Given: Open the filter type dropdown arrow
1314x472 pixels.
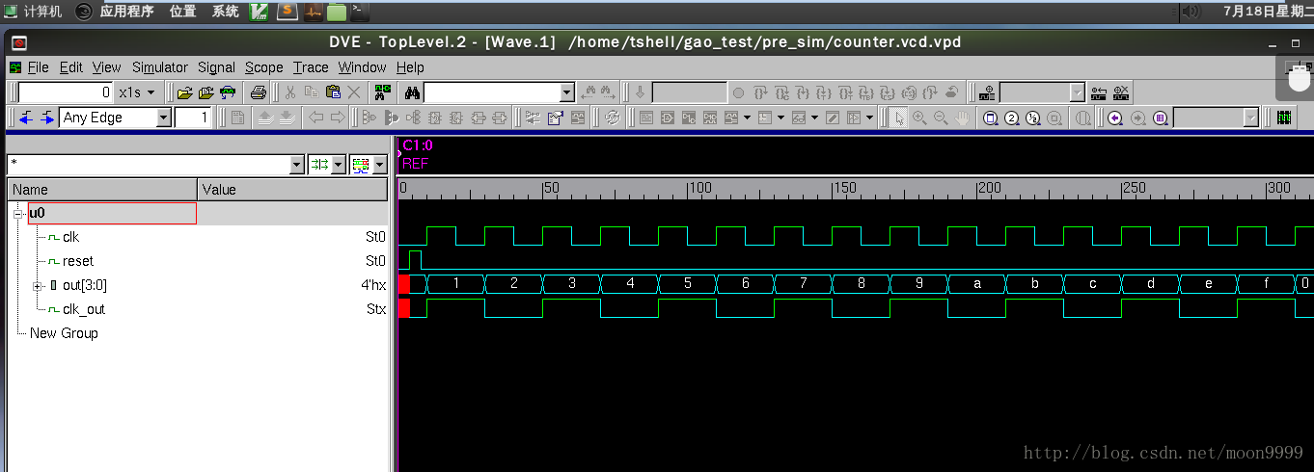Looking at the screenshot, I should tap(339, 165).
